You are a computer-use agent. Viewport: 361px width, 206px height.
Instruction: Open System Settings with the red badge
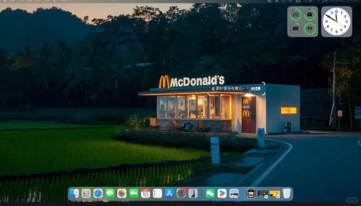(x=181, y=193)
